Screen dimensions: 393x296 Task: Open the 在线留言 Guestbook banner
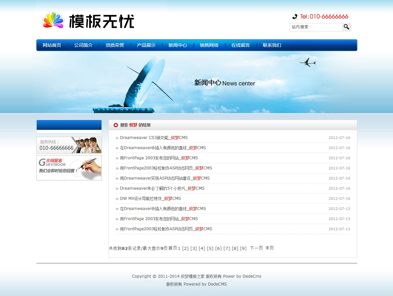(69, 168)
